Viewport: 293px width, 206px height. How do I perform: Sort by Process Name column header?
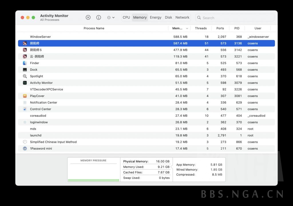[94, 28]
